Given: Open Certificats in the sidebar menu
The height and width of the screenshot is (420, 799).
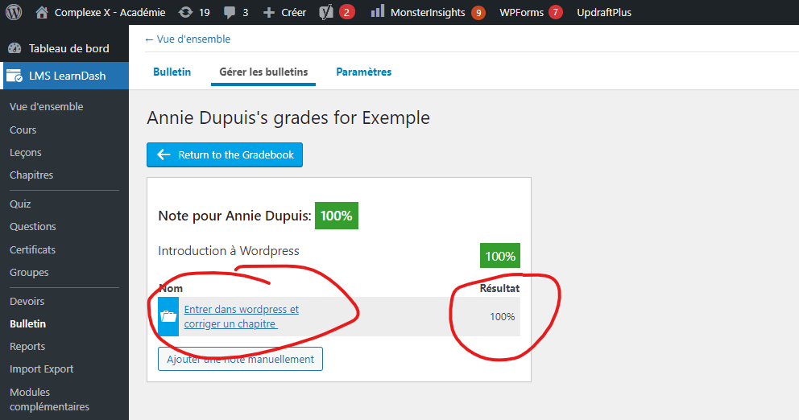Looking at the screenshot, I should tap(32, 249).
